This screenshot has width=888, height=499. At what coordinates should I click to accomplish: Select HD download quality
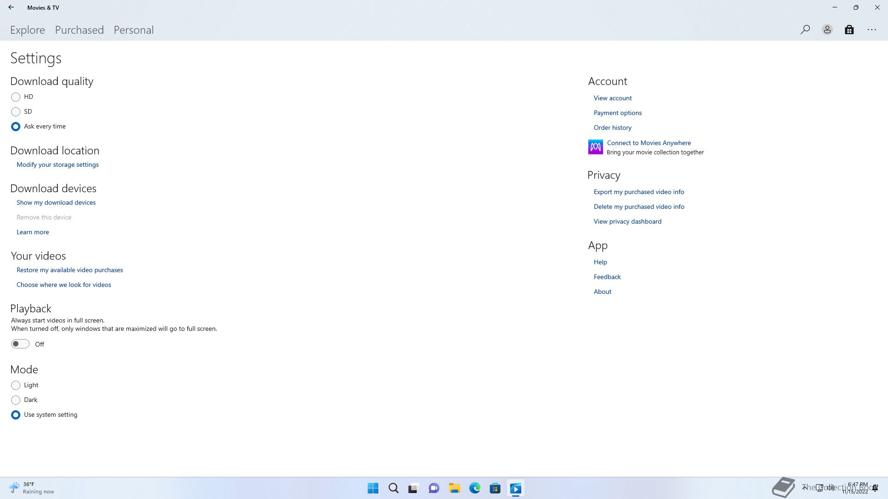(16, 97)
